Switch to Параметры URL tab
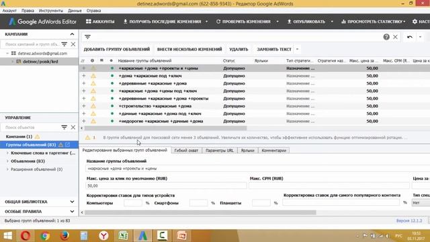430x242 pixels. [x=220, y=151]
